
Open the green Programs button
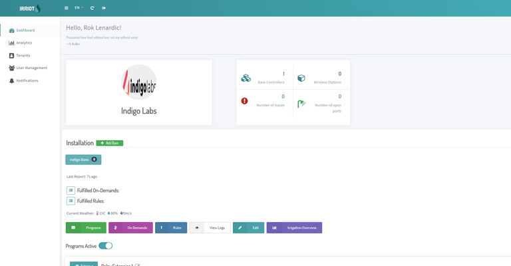(86, 227)
